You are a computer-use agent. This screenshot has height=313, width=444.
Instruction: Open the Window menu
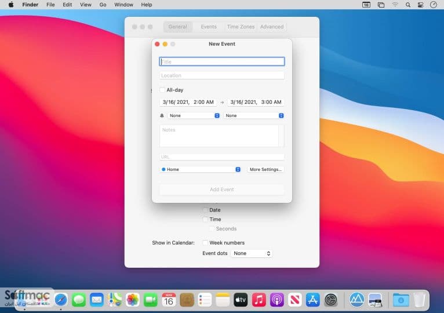(x=123, y=5)
